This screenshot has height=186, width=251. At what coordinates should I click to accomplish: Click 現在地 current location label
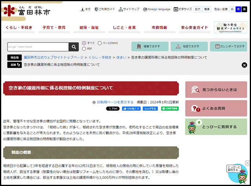(x=15, y=58)
